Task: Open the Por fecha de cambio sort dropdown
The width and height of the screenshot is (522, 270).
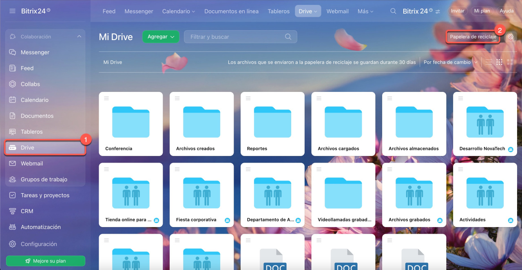Action: point(451,62)
